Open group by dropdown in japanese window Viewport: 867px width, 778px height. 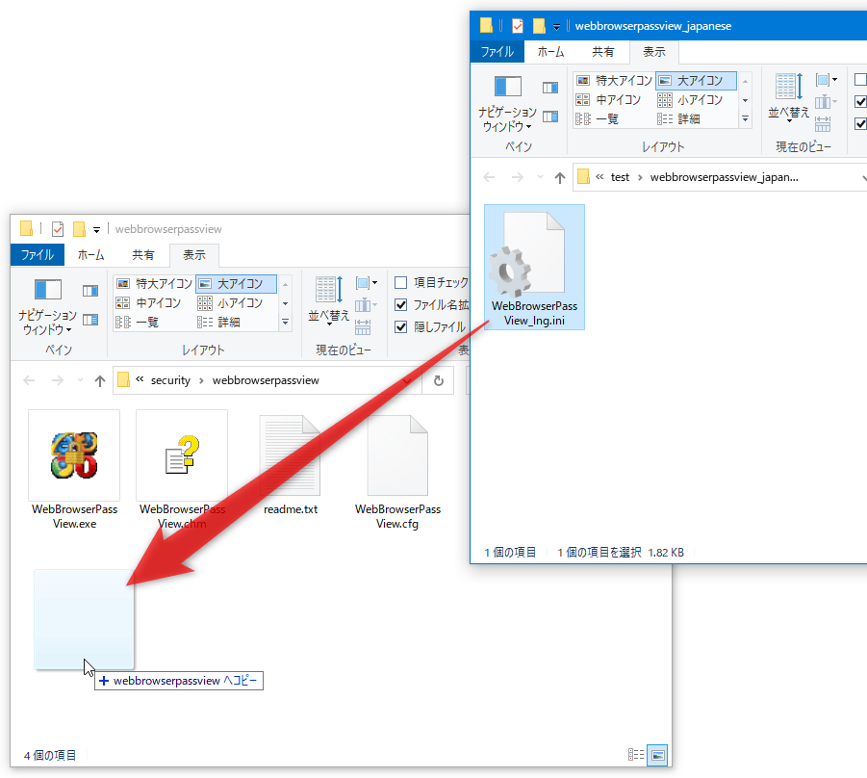tap(827, 80)
